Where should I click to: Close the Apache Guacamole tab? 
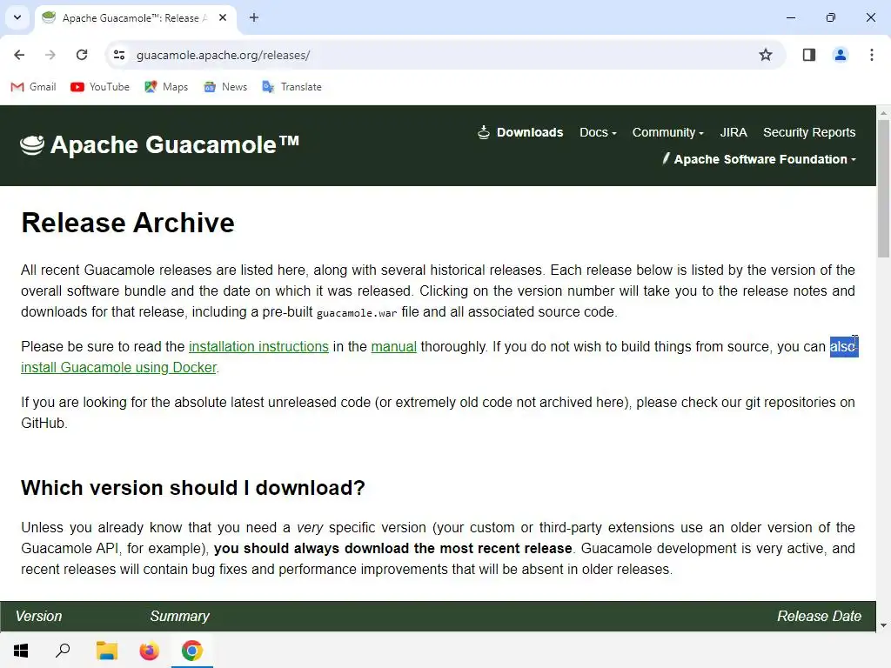(223, 17)
